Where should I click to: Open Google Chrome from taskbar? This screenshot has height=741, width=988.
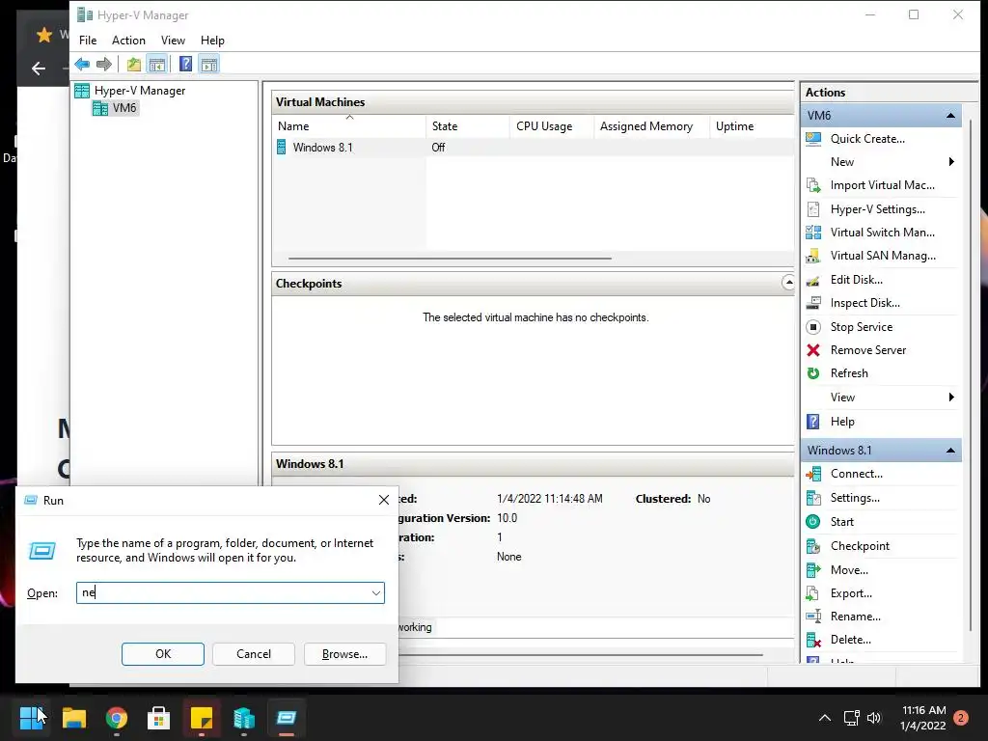pyautogui.click(x=117, y=718)
